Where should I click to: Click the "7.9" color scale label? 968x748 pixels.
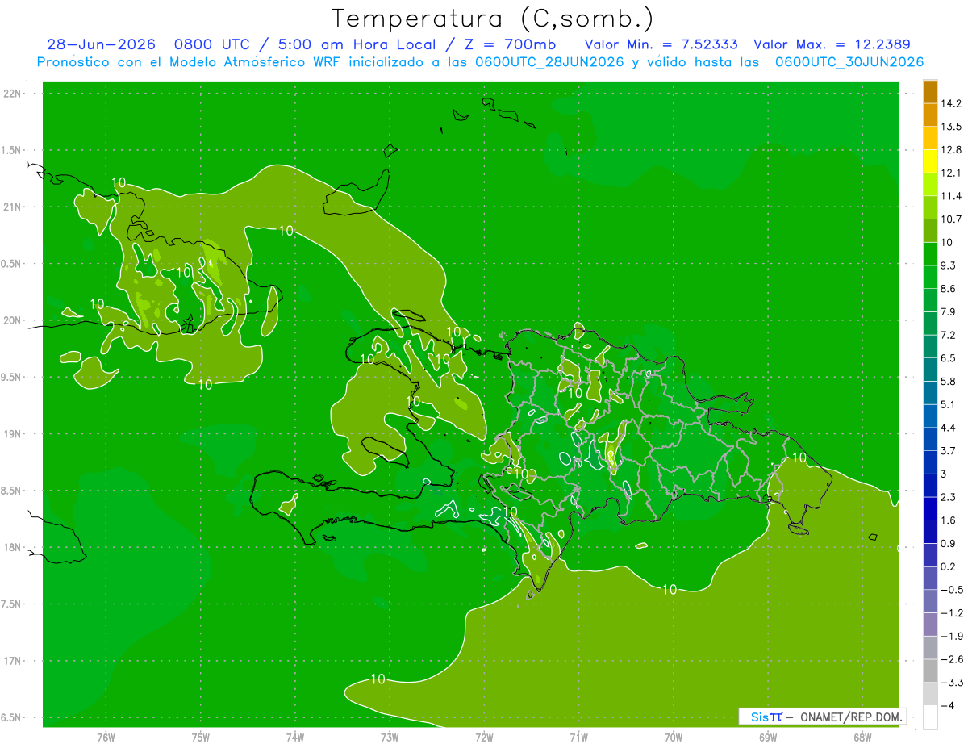tap(948, 312)
